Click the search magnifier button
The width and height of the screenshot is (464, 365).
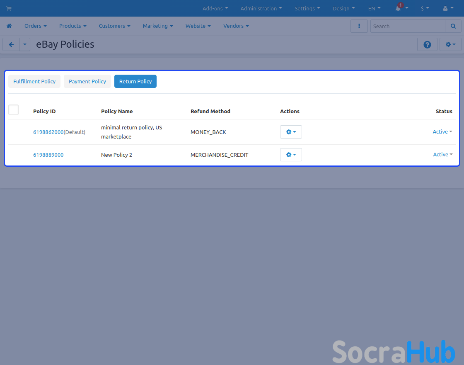[x=453, y=26]
